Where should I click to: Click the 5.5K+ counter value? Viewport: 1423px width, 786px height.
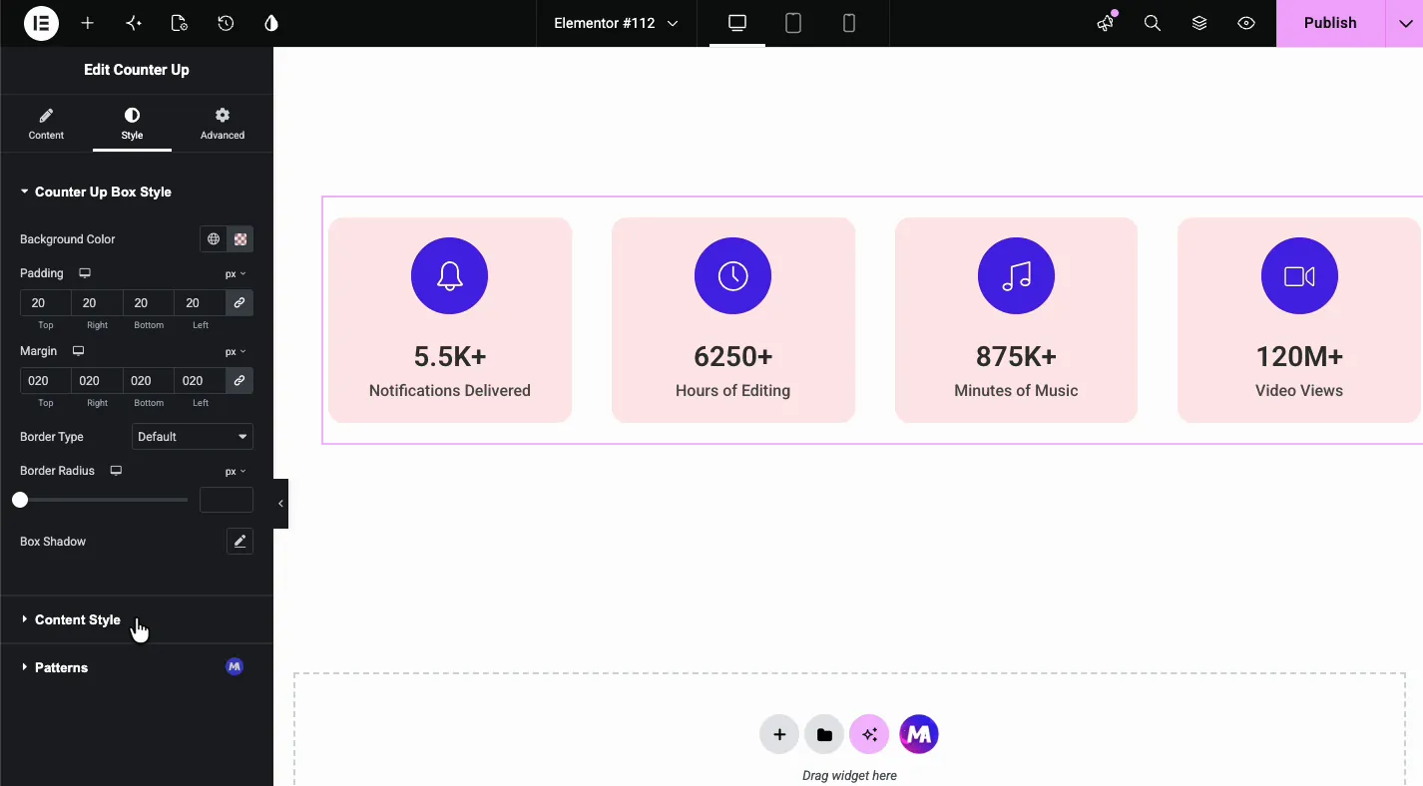tap(450, 356)
